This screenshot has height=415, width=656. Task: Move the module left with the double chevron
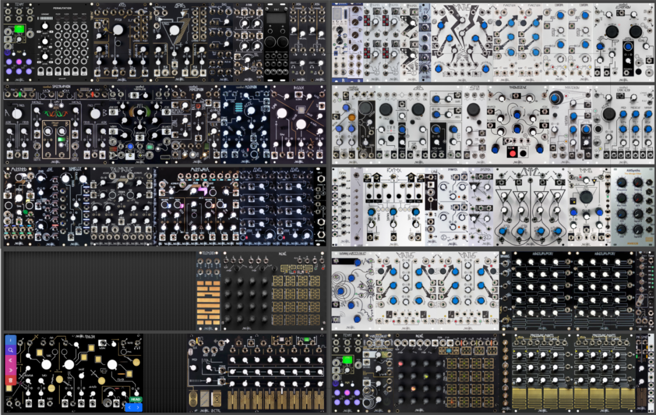point(10,360)
